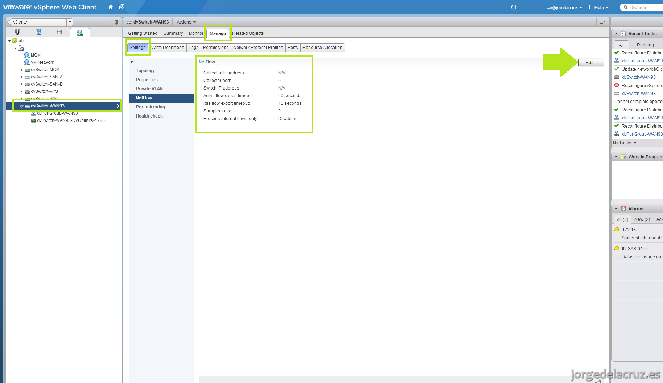The image size is (663, 383).
Task: Select dvPortGroup-WAN93 in the navigator tree
Action: (x=57, y=113)
